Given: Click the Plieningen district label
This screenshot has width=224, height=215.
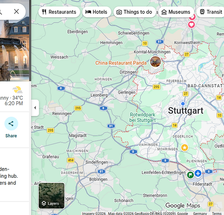Looking at the screenshot, I should (197, 161).
